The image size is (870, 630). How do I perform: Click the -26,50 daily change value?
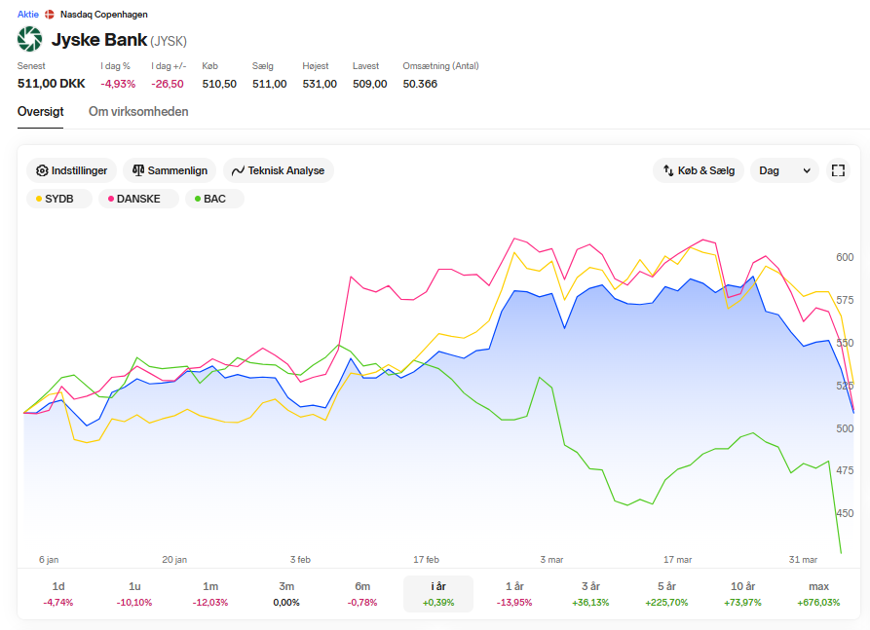168,84
